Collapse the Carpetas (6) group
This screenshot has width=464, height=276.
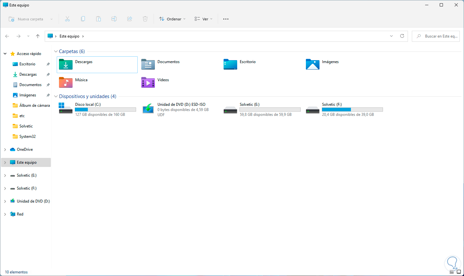click(x=56, y=51)
